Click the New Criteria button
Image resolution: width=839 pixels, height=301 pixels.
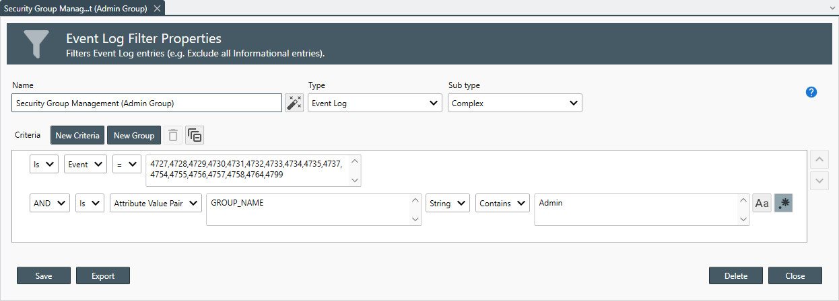[x=77, y=136]
